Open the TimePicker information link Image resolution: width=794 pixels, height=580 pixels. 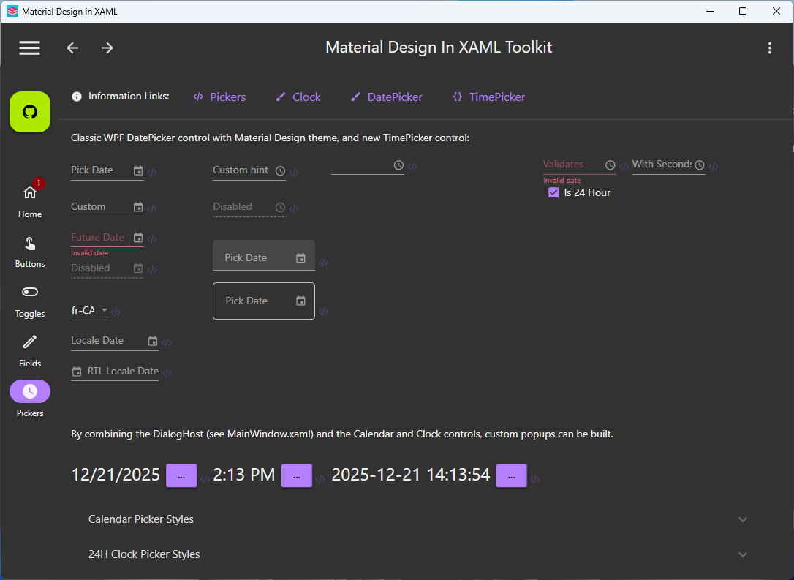coord(488,97)
